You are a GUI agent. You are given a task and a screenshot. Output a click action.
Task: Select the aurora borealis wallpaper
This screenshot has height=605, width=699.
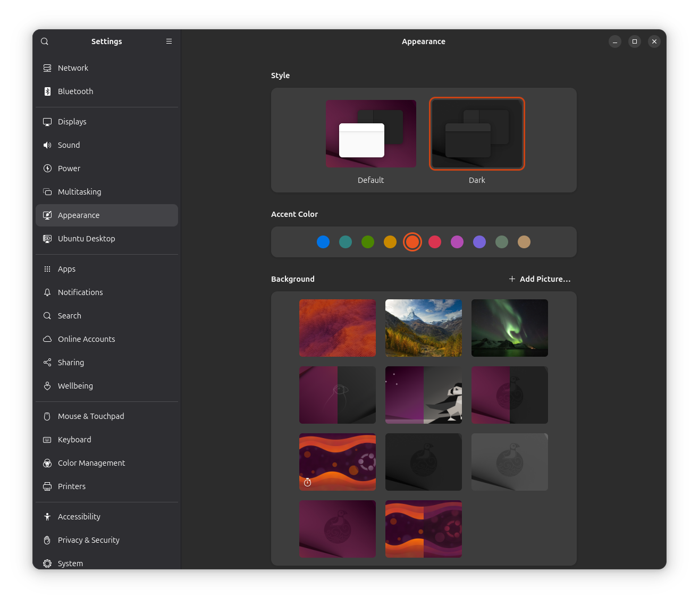(509, 328)
